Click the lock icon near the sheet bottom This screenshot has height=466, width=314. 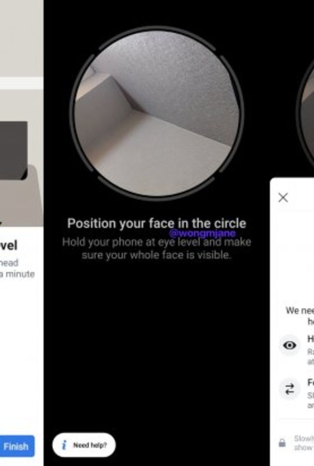pos(282,443)
